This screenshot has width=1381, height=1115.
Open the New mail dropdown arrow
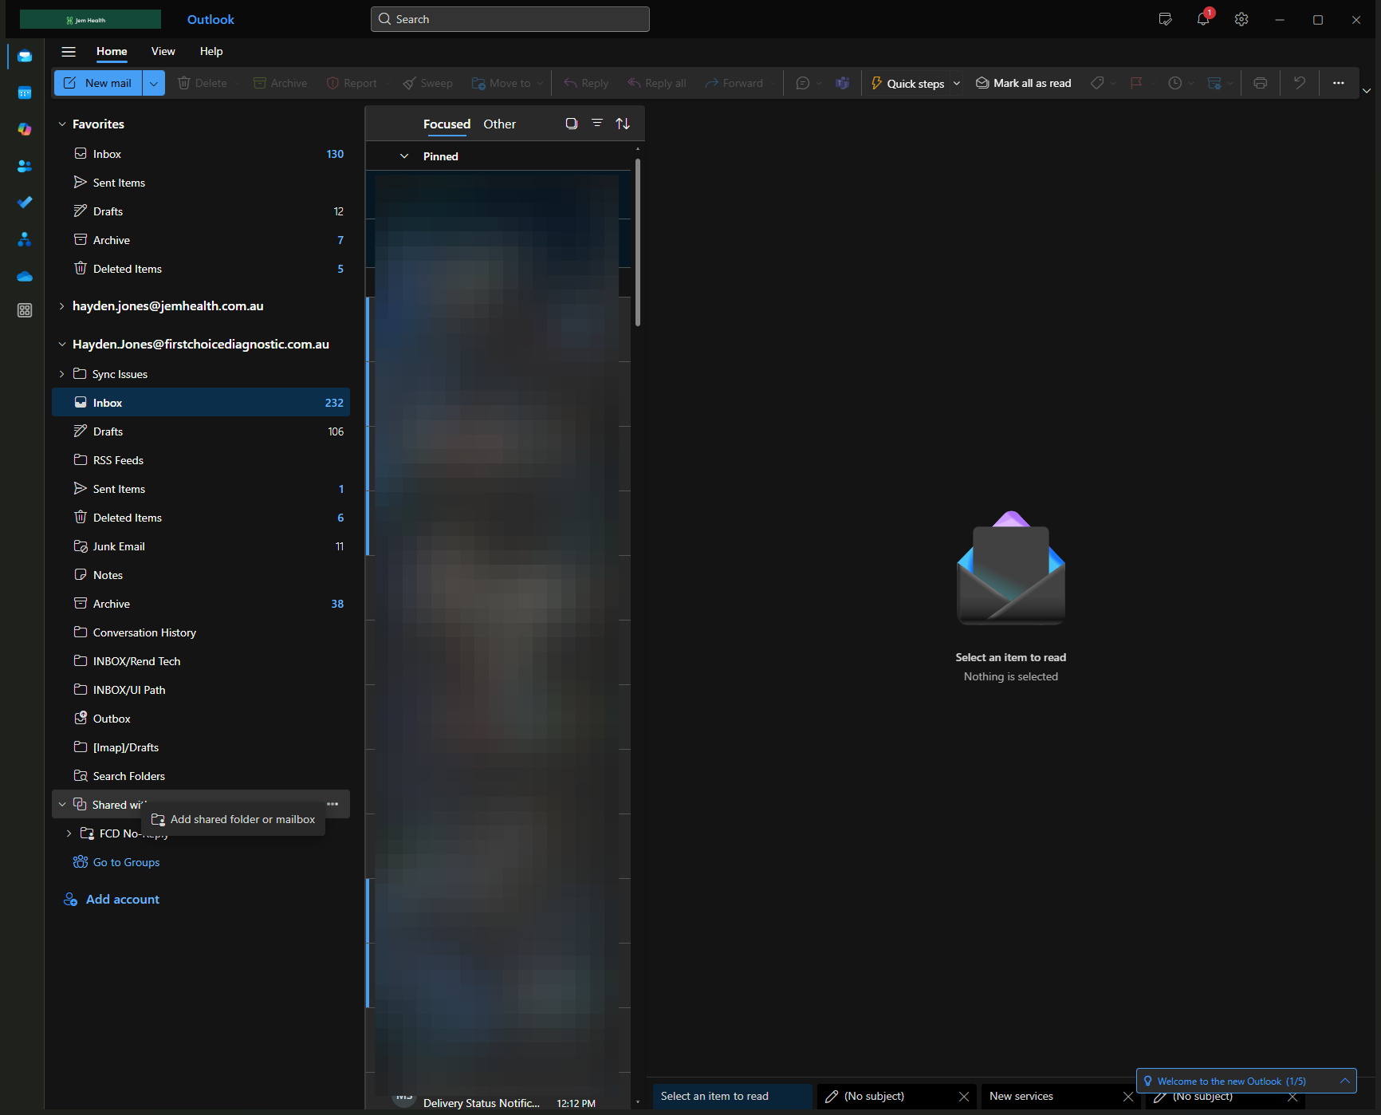154,83
